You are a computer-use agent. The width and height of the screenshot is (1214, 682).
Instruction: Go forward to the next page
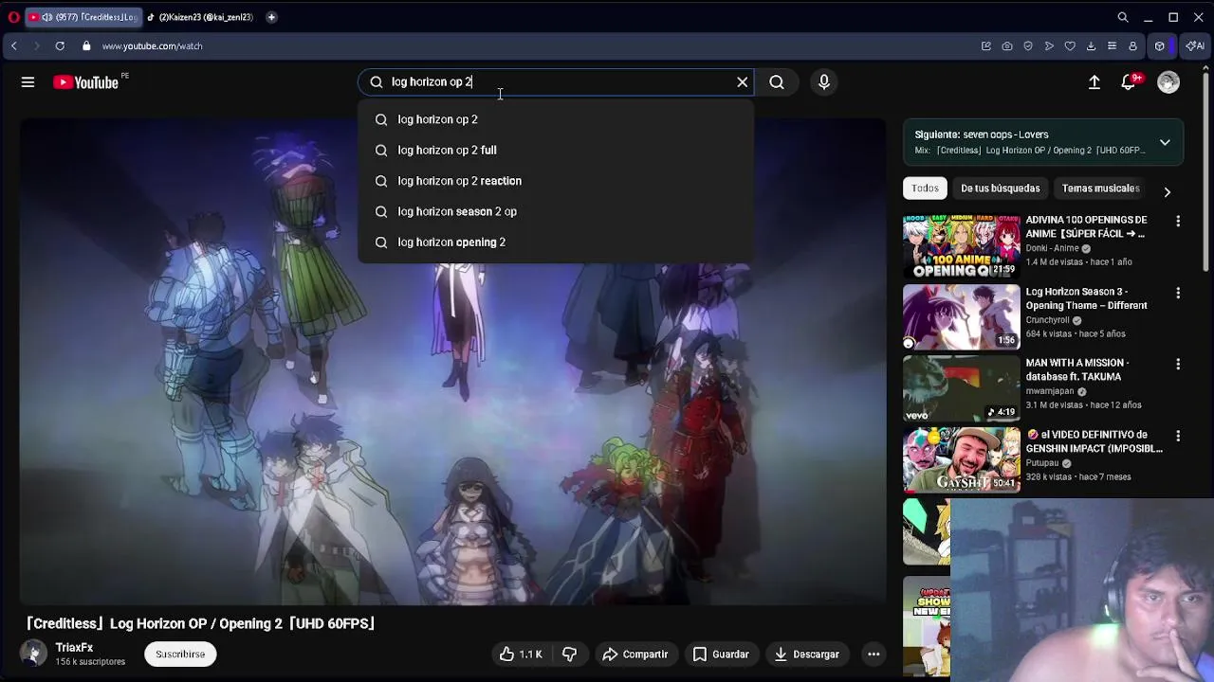coord(37,45)
